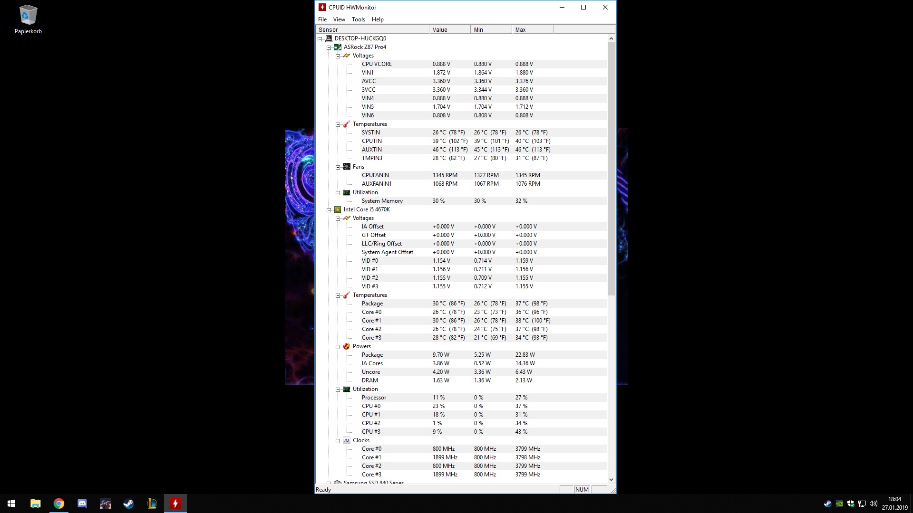The width and height of the screenshot is (913, 513).
Task: Open Steam from the taskbar
Action: [129, 503]
